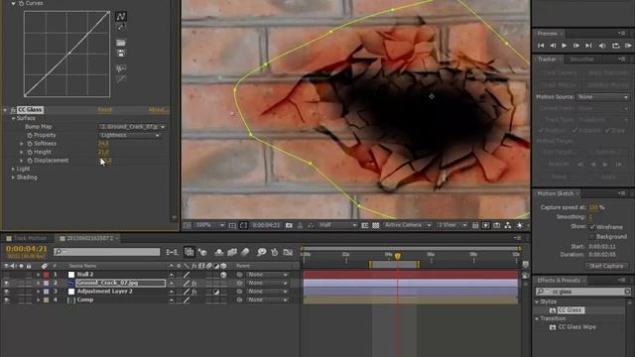Enable Background checkbox in Motion Sketch
Viewport: 635px width, 357px height.
[592, 236]
